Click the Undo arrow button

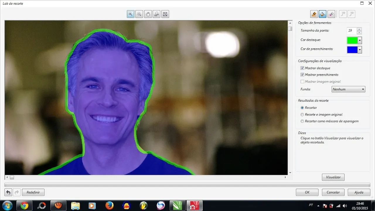(8, 192)
